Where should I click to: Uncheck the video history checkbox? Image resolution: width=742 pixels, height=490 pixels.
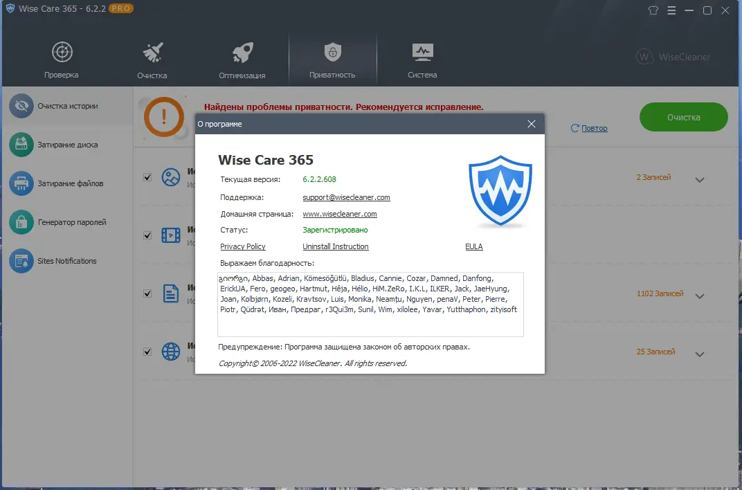(147, 235)
